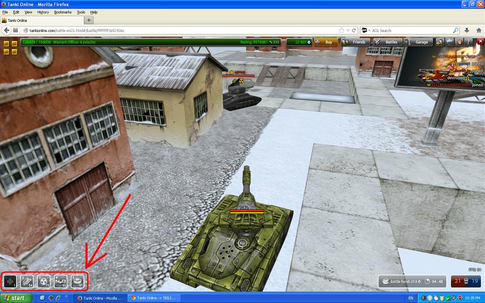The width and height of the screenshot is (485, 303).
Task: Click the second round quick launch icon
Action: coord(51,298)
